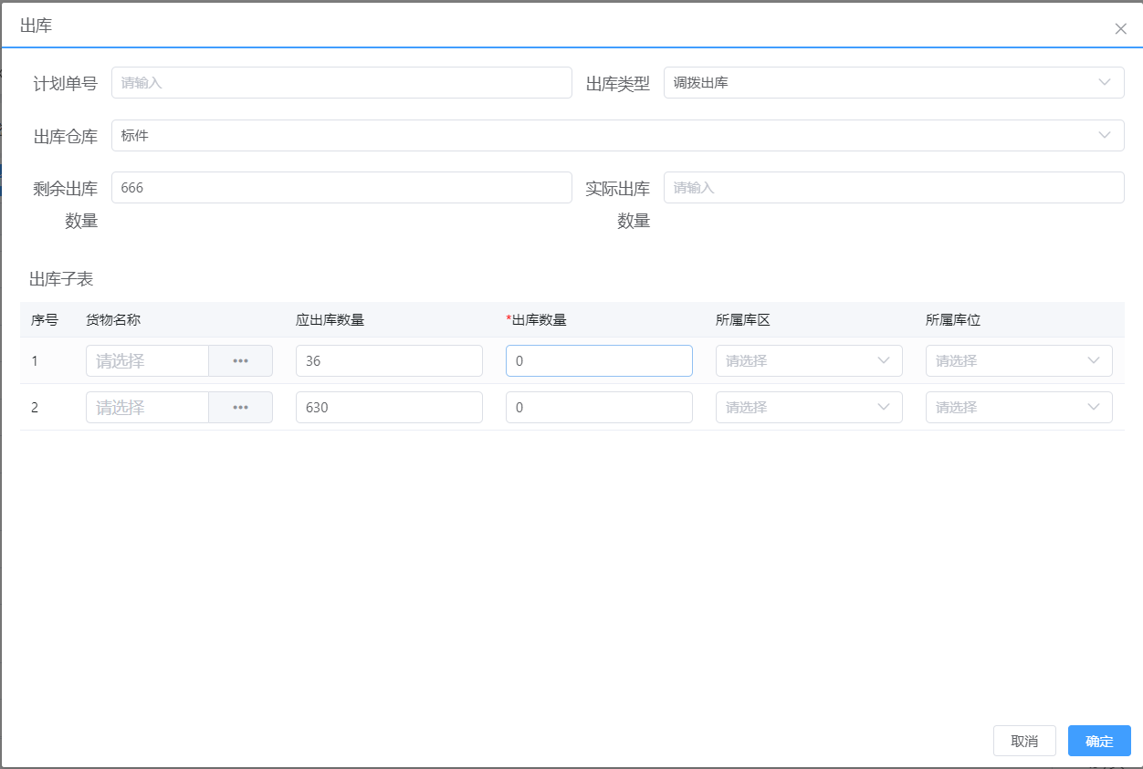Viewport: 1143px width, 769px height.
Task: Open the 所属库区 dropdown in row 1
Action: coord(809,361)
